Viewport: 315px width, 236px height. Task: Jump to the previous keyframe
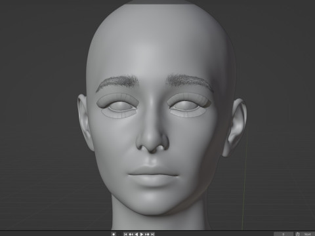[131, 234]
